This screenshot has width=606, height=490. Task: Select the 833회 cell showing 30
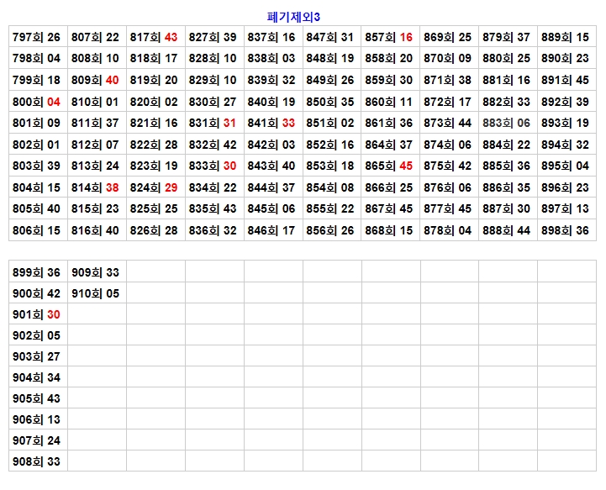tap(213, 166)
